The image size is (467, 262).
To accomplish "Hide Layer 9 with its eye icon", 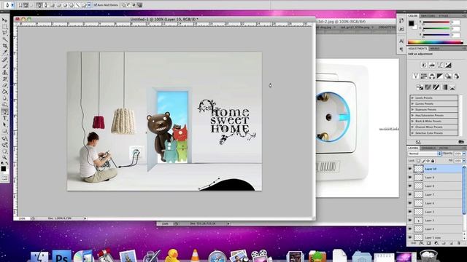I will [410, 178].
